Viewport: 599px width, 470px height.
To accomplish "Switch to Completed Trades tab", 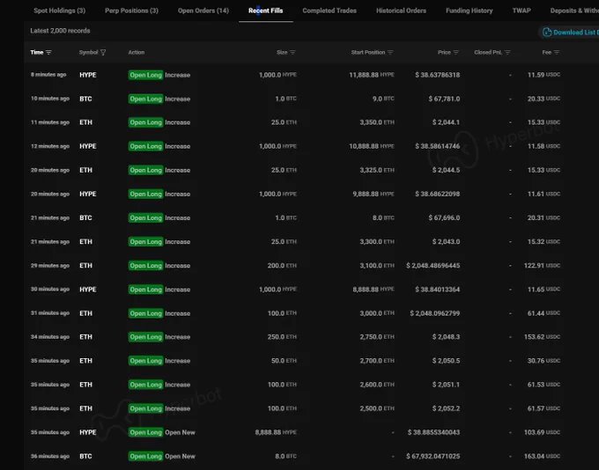I will click(329, 11).
